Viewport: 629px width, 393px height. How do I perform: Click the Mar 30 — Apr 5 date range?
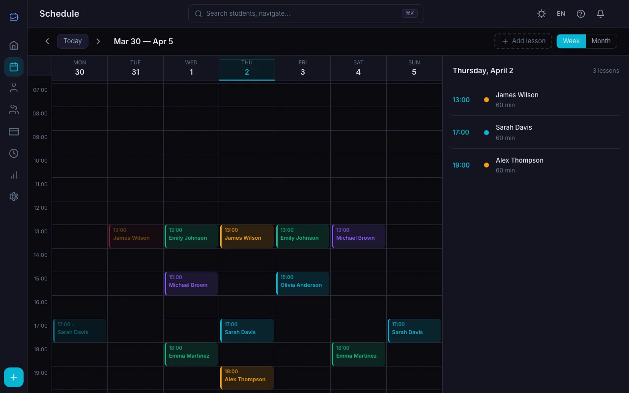tap(143, 41)
